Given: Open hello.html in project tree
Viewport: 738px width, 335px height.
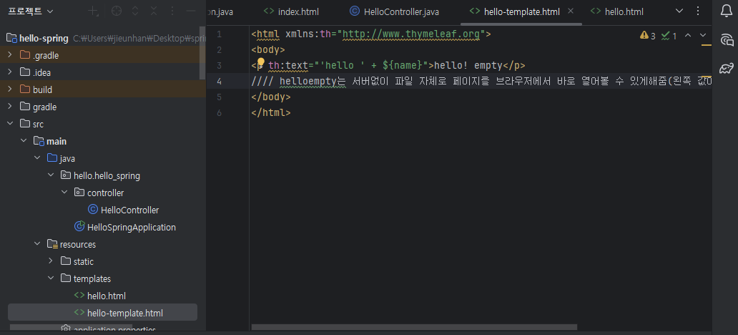Looking at the screenshot, I should (x=100, y=296).
